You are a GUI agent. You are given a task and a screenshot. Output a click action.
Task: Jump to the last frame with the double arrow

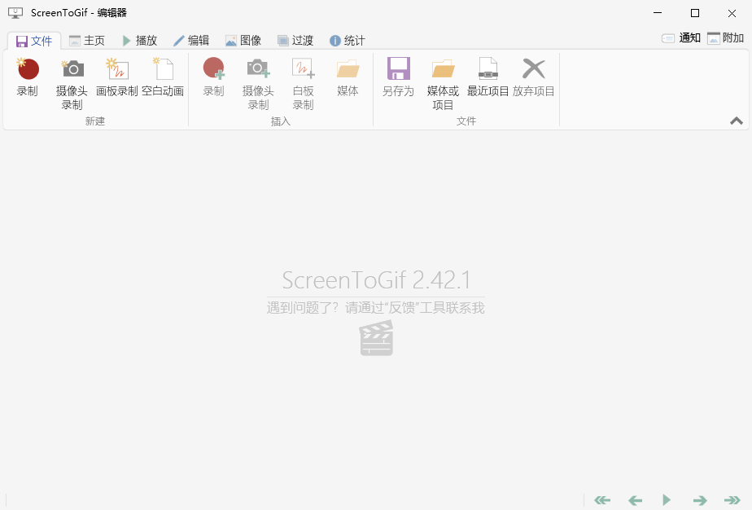coord(732,499)
